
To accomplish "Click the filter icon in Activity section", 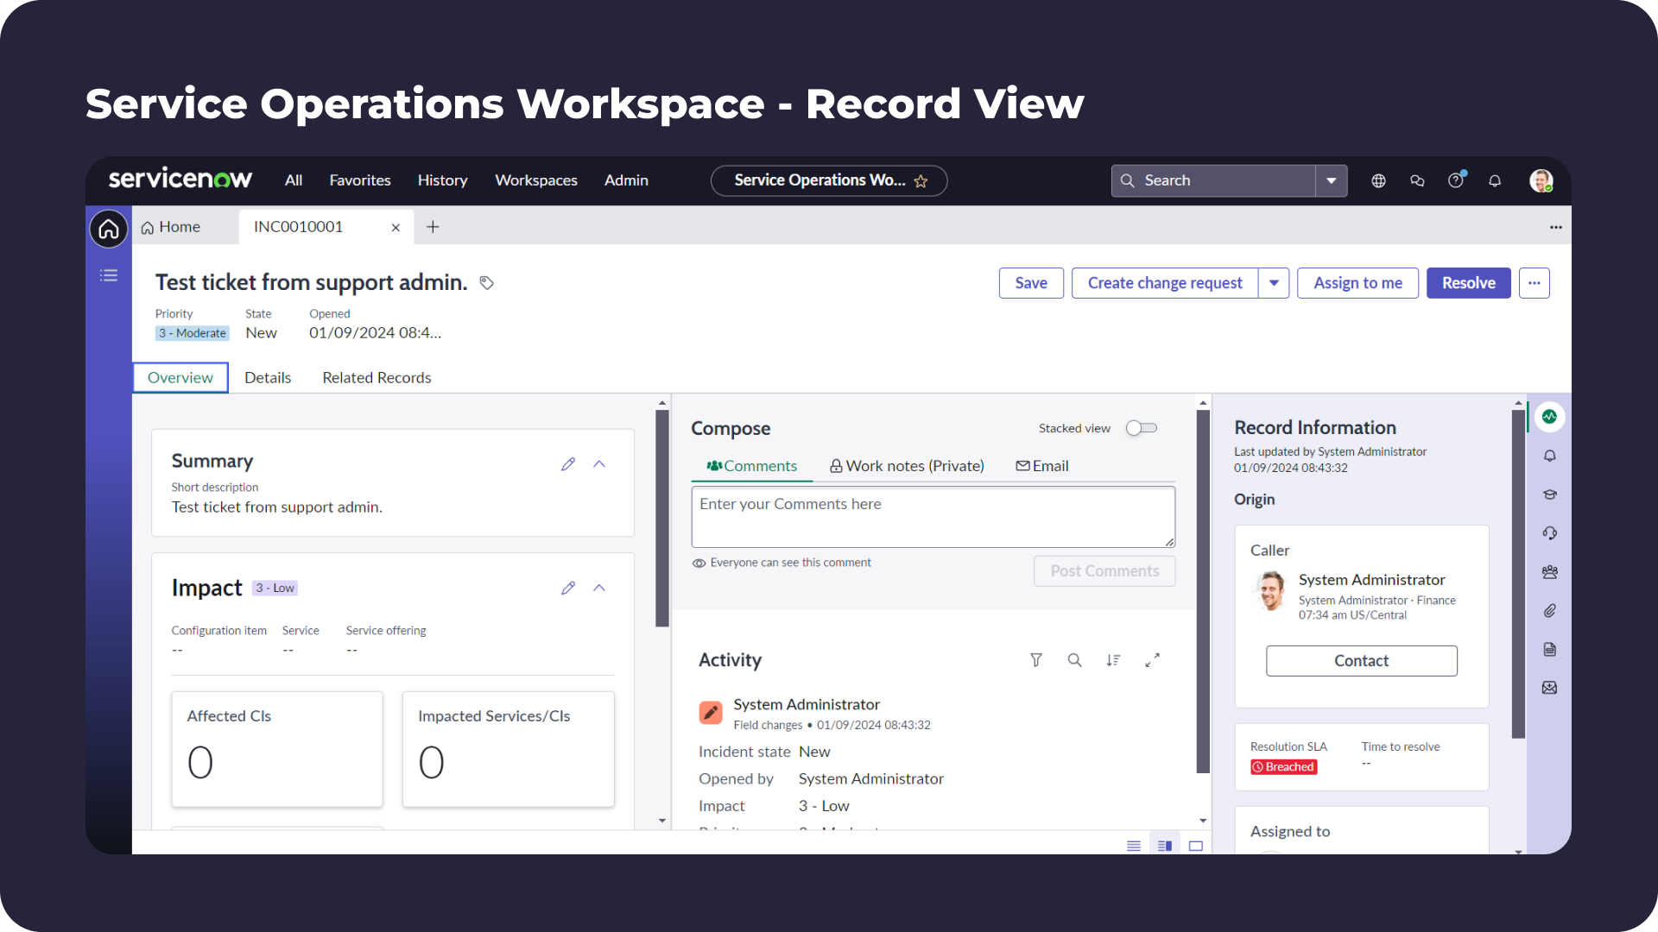I will point(1035,659).
